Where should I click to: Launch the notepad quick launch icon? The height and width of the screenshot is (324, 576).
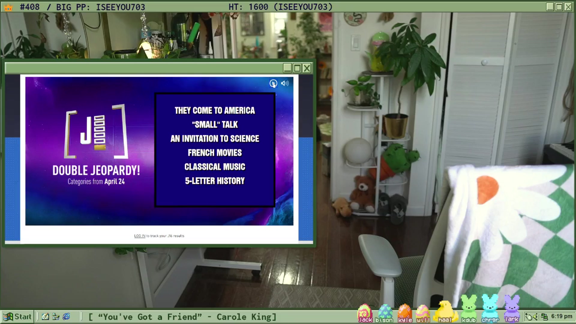[45, 316]
